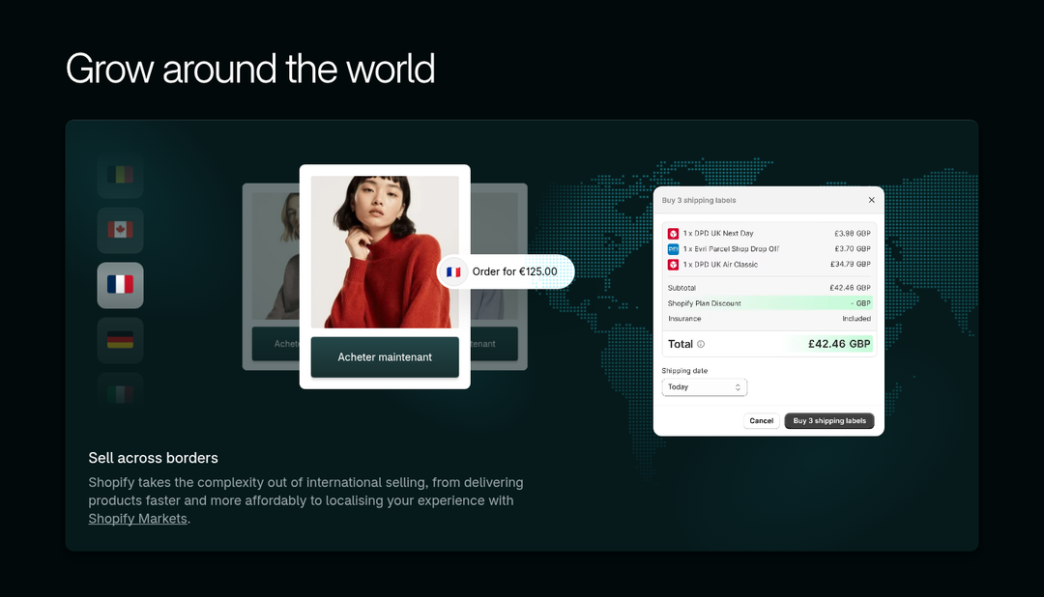Close the Buy 3 shipping labels dialog
This screenshot has height=597, width=1044.
point(872,200)
